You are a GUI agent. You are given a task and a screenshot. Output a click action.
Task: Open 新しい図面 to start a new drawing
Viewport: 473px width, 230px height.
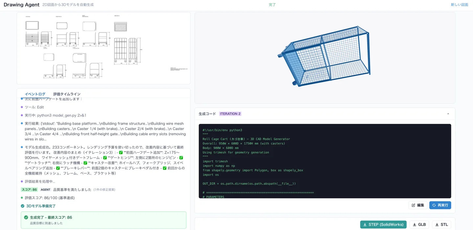click(x=460, y=5)
